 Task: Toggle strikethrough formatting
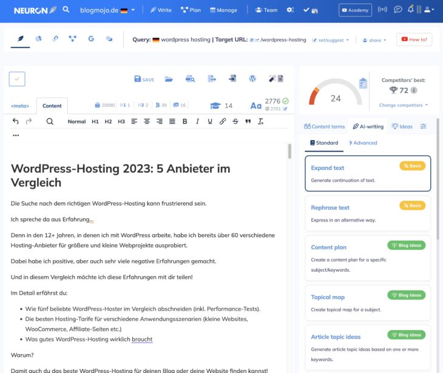235,121
